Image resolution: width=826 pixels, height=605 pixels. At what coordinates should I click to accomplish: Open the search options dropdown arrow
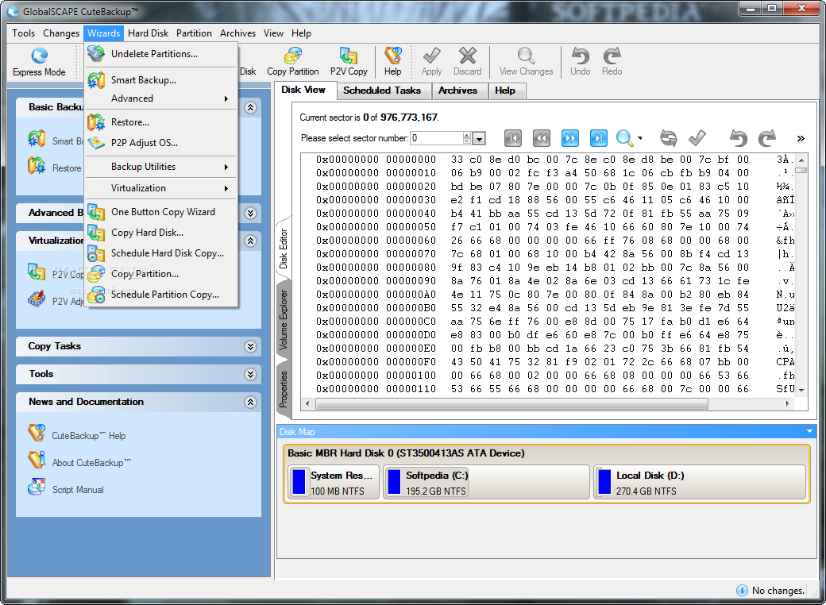point(639,138)
